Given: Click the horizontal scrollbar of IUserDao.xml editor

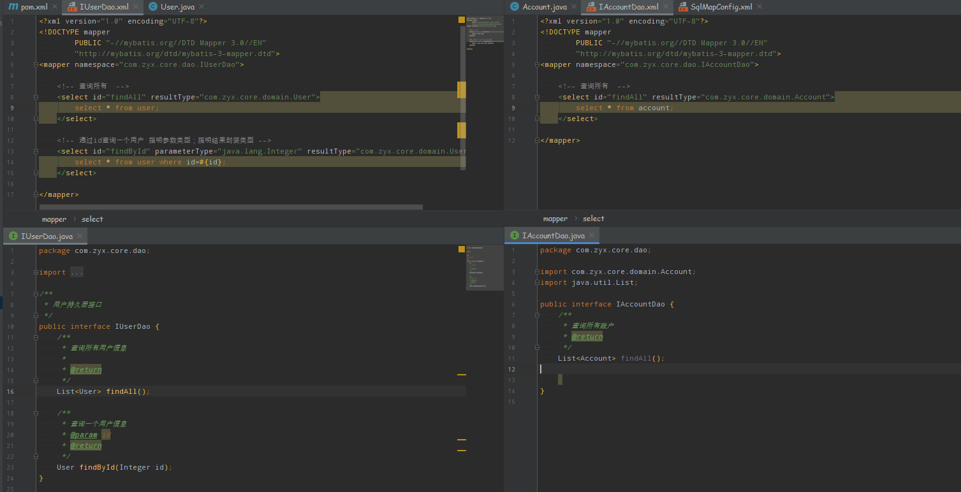Looking at the screenshot, I should click(x=231, y=207).
